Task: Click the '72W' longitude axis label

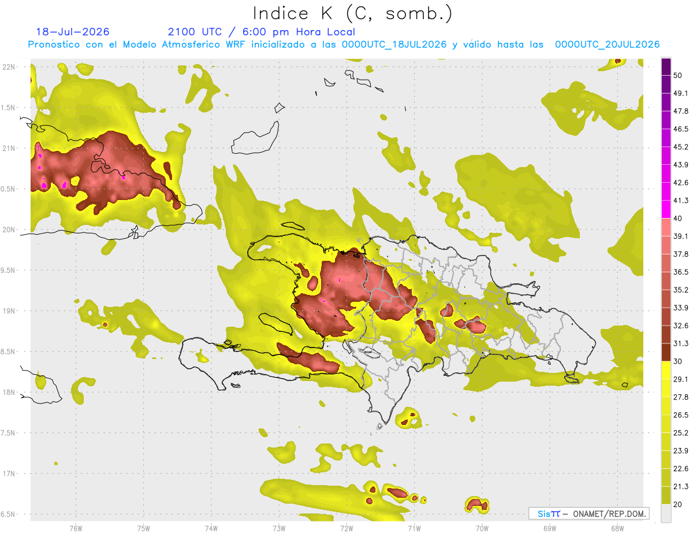Action: [346, 528]
